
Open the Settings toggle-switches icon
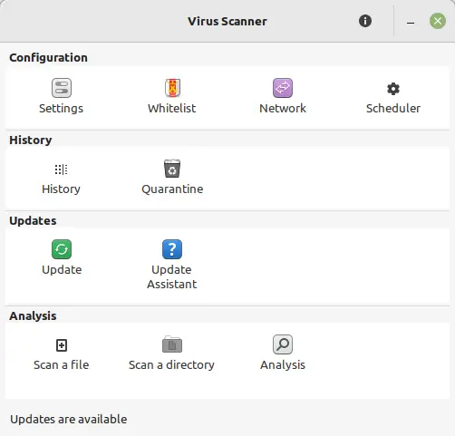pos(62,88)
